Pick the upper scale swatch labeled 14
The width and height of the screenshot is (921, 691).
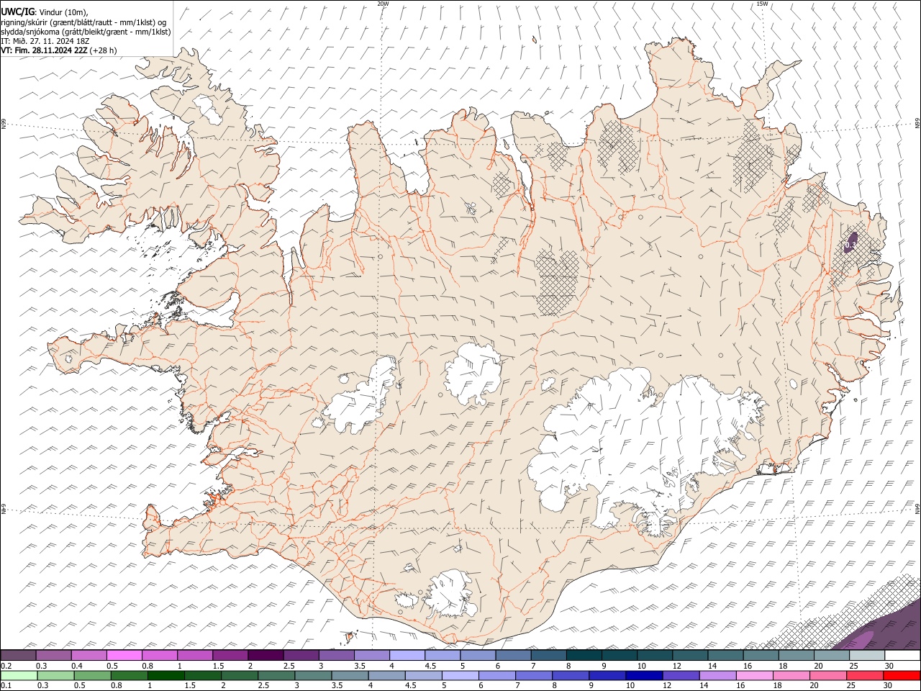tap(725, 656)
